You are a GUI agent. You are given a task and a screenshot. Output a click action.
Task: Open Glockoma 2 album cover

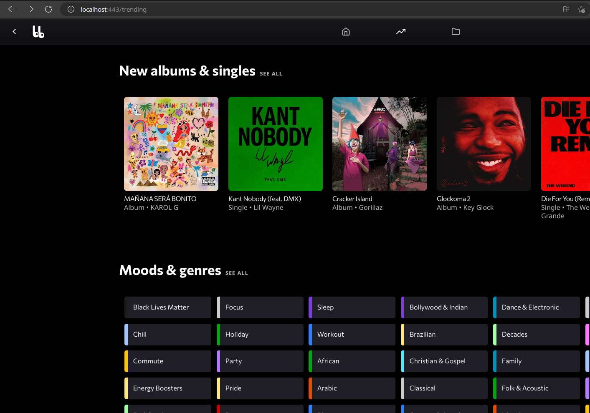[x=484, y=144]
